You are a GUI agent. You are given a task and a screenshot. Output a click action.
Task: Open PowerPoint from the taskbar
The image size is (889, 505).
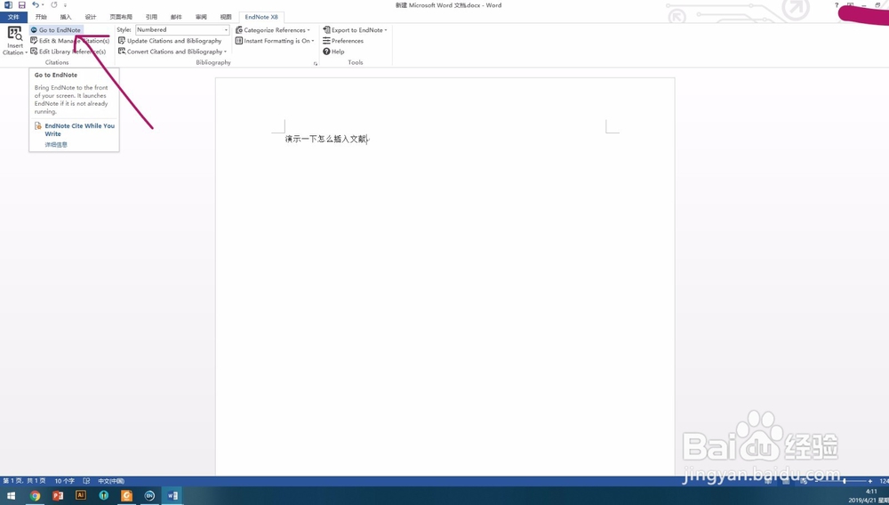pyautogui.click(x=58, y=496)
